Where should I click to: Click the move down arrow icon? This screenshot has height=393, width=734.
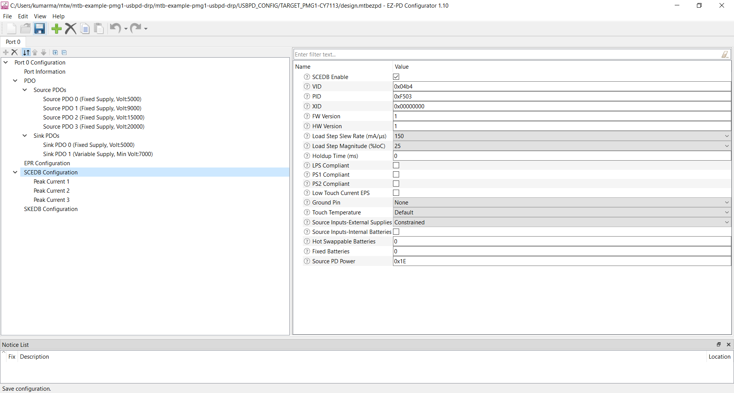[x=44, y=52]
